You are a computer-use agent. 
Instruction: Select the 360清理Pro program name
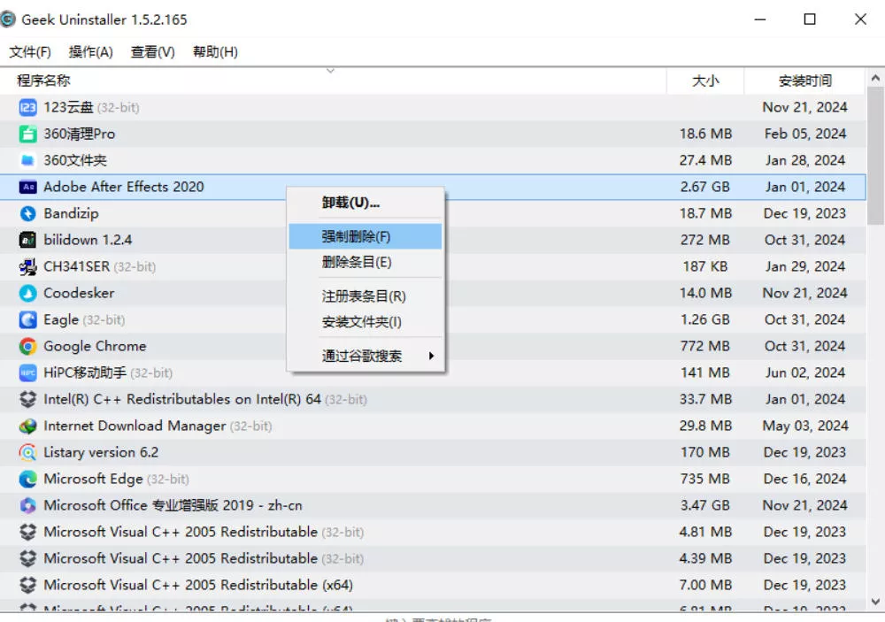79,134
